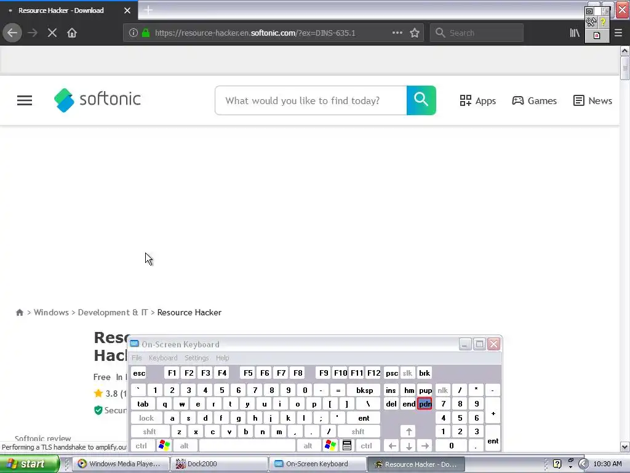Go back with the browser back arrow
630x473 pixels.
[x=12, y=33]
